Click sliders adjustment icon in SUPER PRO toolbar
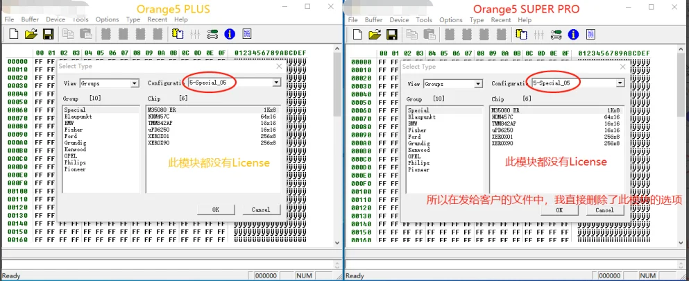This screenshot has width=689, height=281. point(538,34)
